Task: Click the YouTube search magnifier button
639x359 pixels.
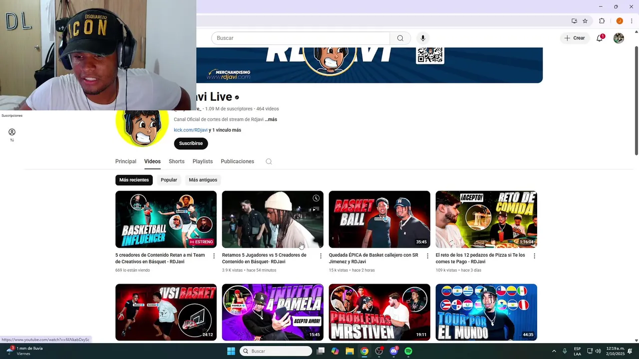Action: tap(400, 38)
